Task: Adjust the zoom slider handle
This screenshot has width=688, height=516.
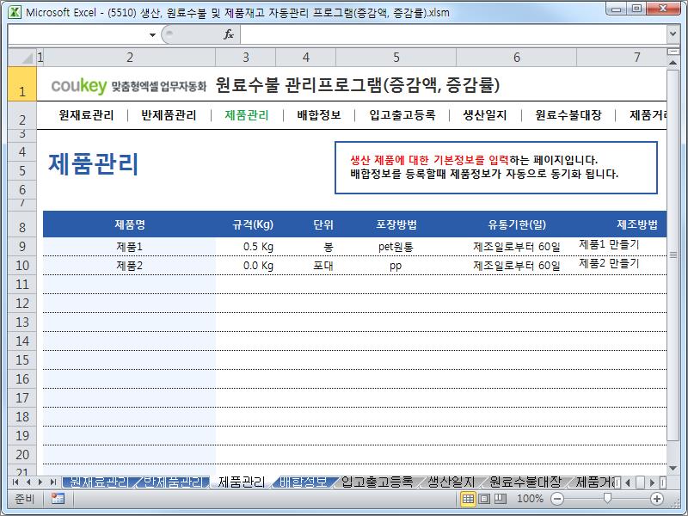Action: [x=607, y=499]
